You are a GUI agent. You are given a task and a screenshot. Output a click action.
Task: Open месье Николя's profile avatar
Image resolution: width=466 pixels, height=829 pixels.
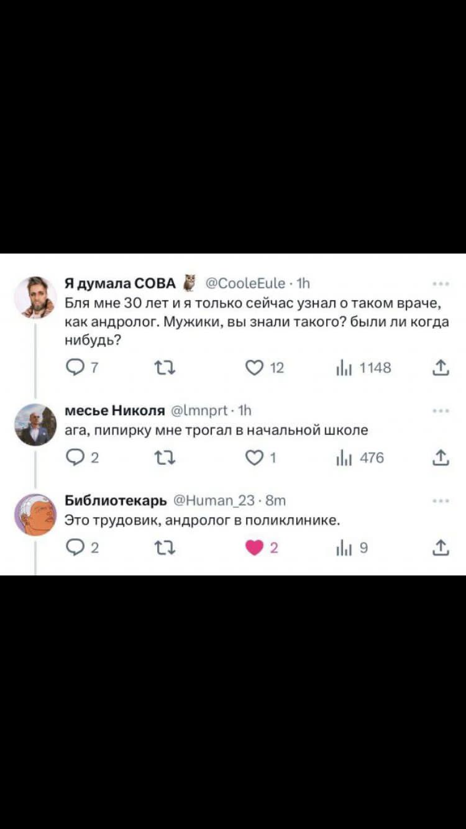pos(35,423)
